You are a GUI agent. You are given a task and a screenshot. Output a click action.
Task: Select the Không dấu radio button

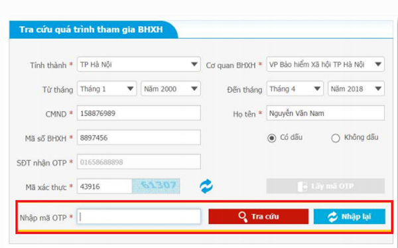[x=336, y=138]
